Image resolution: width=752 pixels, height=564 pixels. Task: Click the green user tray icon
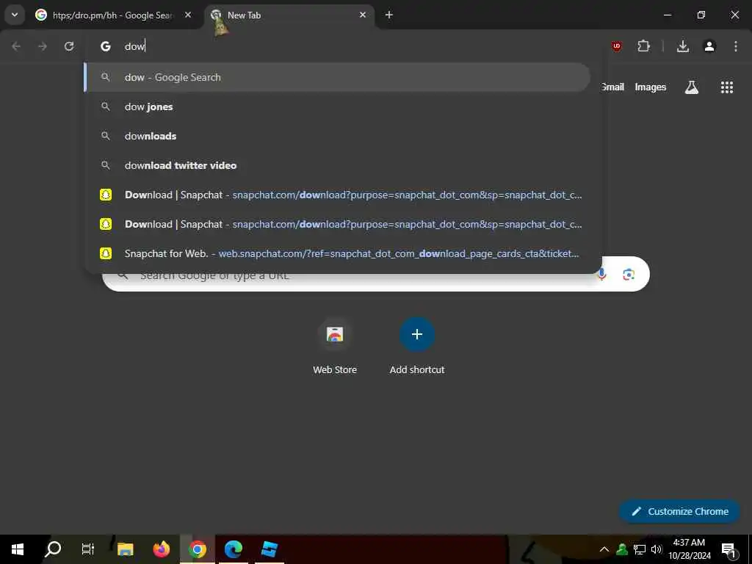tap(622, 549)
